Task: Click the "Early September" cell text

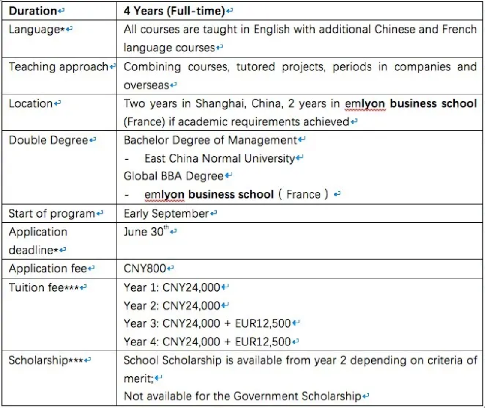Action: click(x=166, y=213)
